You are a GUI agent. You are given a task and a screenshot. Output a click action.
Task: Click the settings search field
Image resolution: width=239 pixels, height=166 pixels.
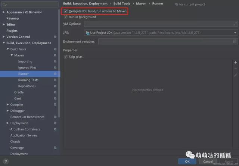point(30,4)
